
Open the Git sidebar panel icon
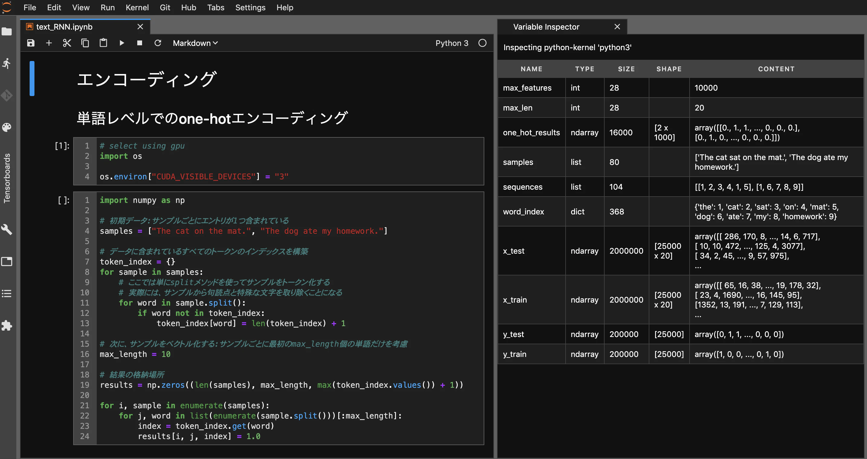[7, 95]
